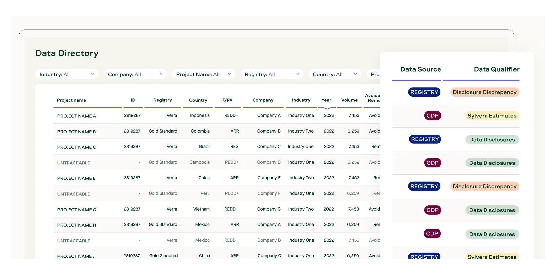Image resolution: width=556 pixels, height=275 pixels.
Task: Expand the Company: All dropdown
Action: 135,74
